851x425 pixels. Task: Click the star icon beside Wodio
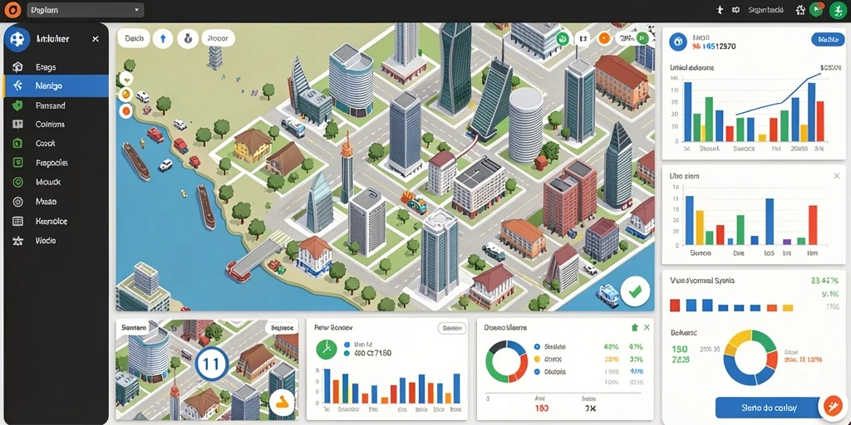pos(18,240)
